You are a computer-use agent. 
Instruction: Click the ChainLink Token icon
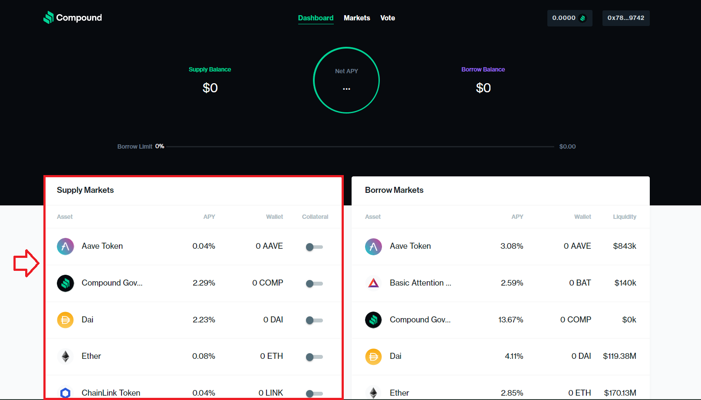click(x=65, y=393)
